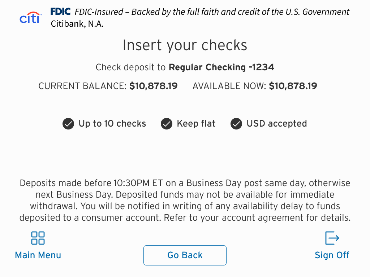Select the Regular Checking -1234 account name
This screenshot has width=370, height=277.
(221, 67)
